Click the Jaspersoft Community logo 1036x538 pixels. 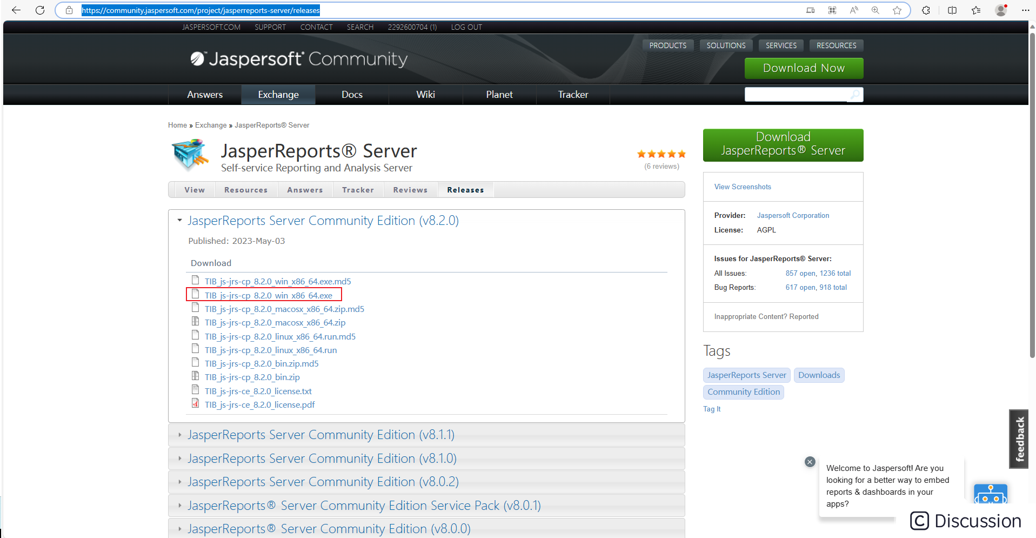click(298, 59)
